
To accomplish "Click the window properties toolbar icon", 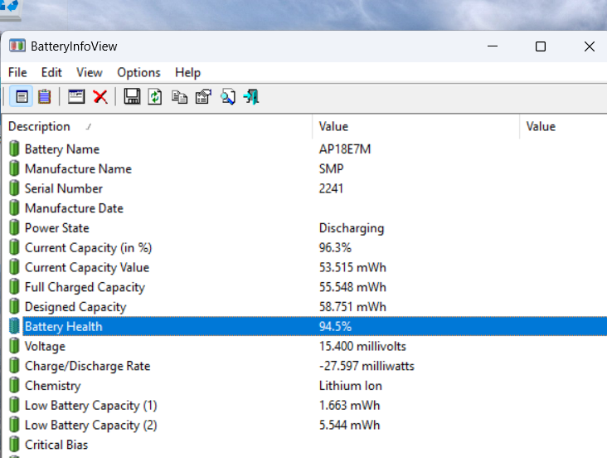I will coord(76,96).
